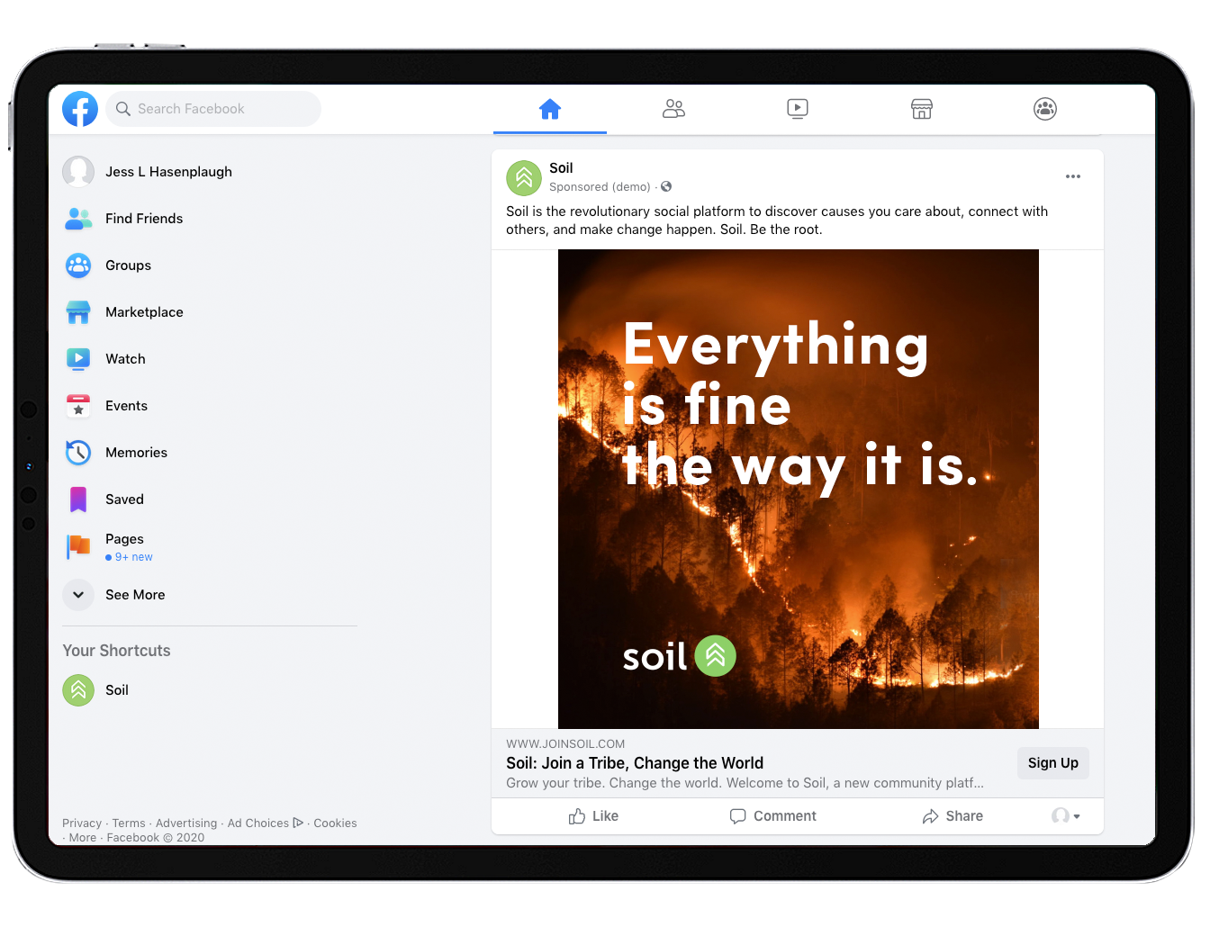Image resolution: width=1210 pixels, height=936 pixels.
Task: Click the Sponsored (demo) label
Action: point(600,187)
